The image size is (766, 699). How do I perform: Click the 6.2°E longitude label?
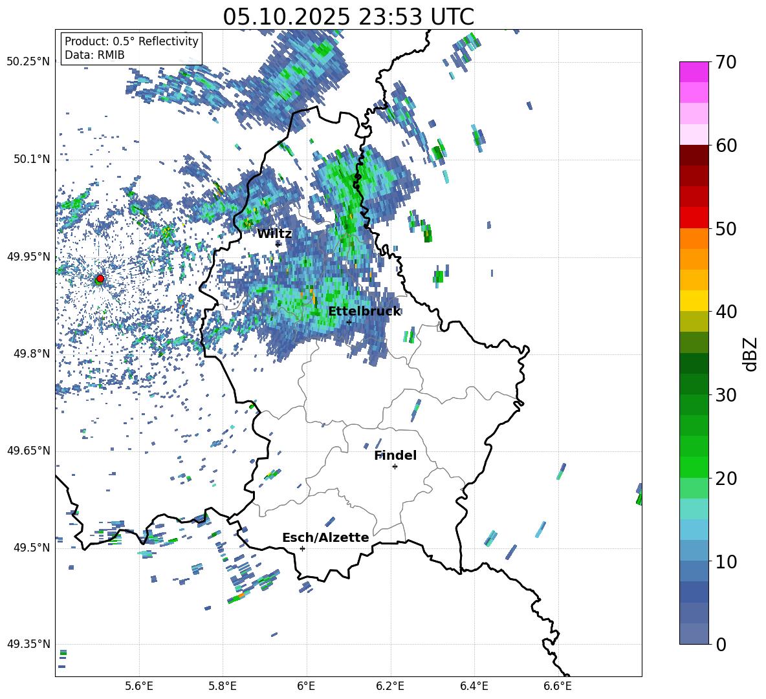click(390, 686)
